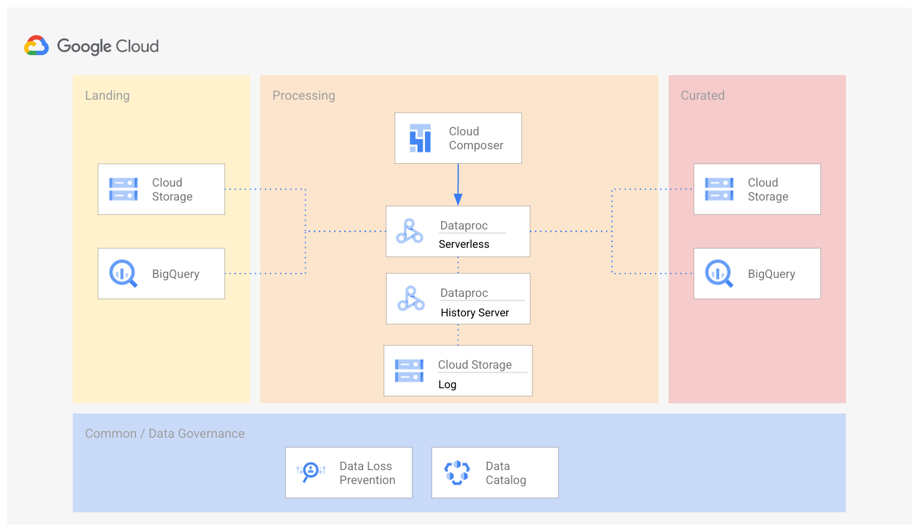Click the 'History Server' subtitle text
919x528 pixels.
point(475,312)
